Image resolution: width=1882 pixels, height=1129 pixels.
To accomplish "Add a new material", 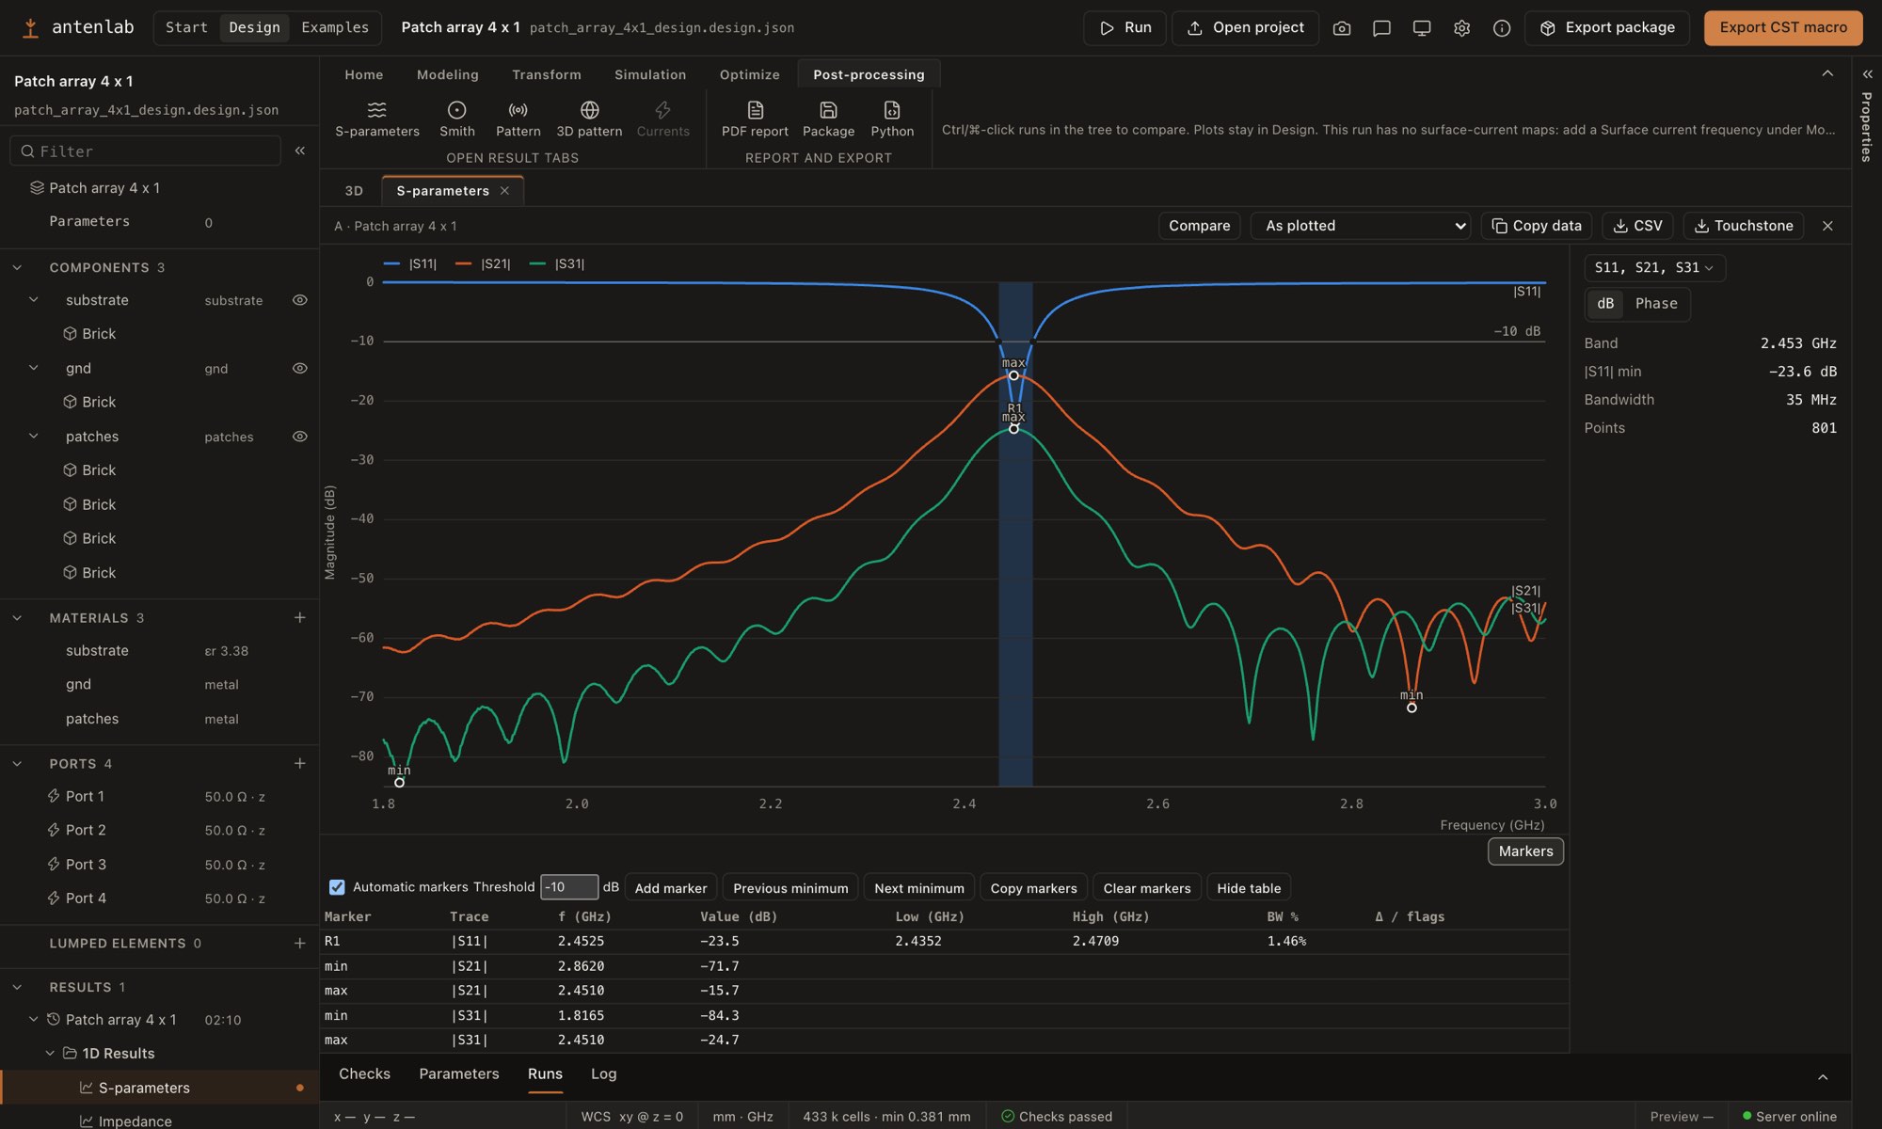I will [x=299, y=617].
